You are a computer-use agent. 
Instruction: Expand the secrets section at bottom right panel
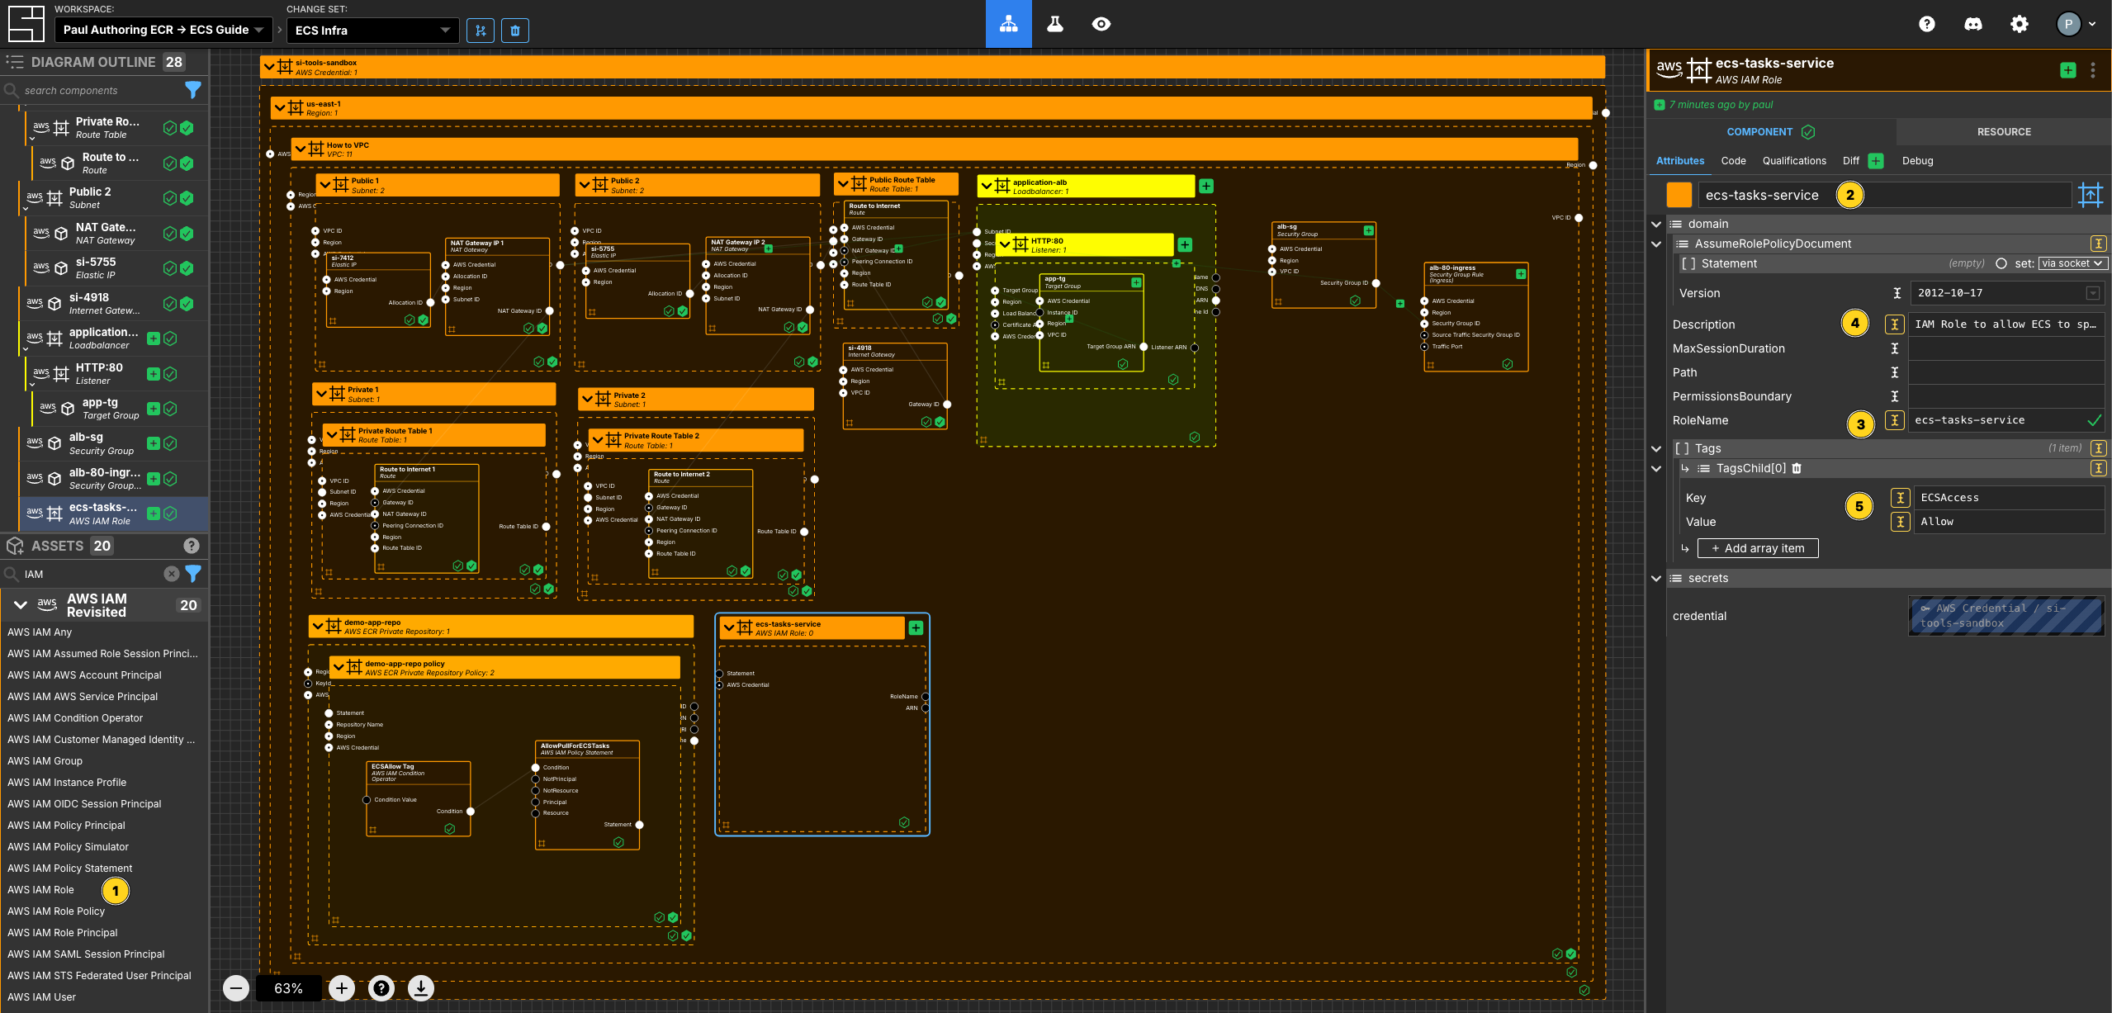pos(1660,578)
